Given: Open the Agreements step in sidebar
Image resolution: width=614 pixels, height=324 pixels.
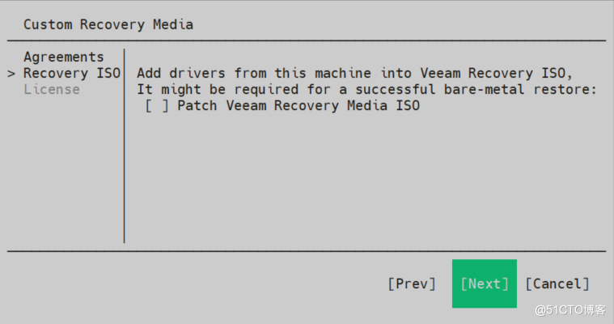Looking at the screenshot, I should coord(63,57).
